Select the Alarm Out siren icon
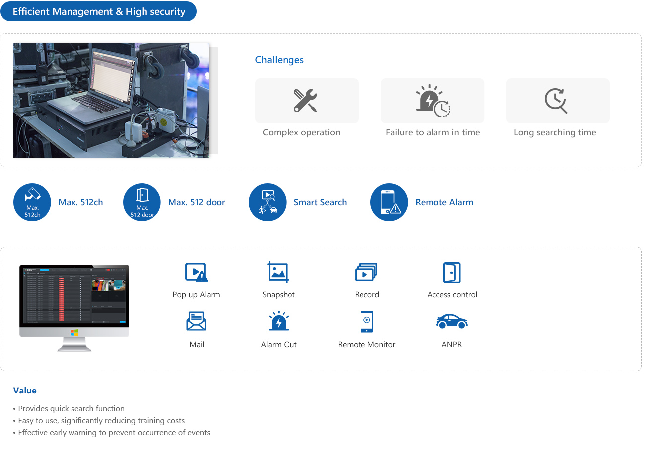Image resolution: width=650 pixels, height=470 pixels. (x=279, y=321)
